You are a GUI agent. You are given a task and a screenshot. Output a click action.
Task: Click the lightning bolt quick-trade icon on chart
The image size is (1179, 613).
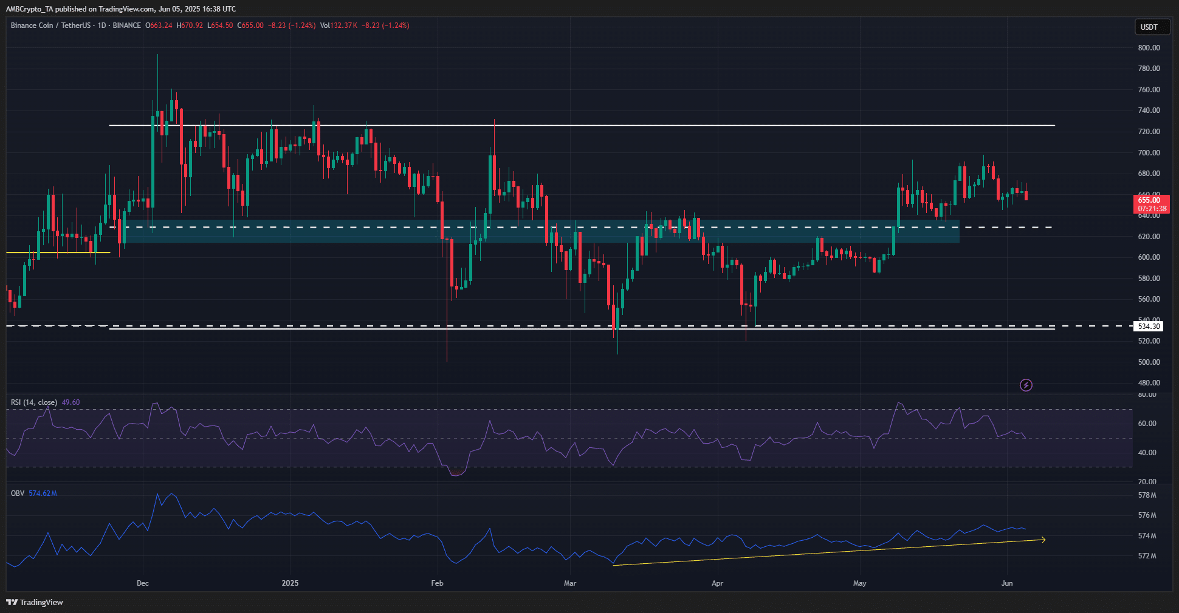click(x=1028, y=385)
